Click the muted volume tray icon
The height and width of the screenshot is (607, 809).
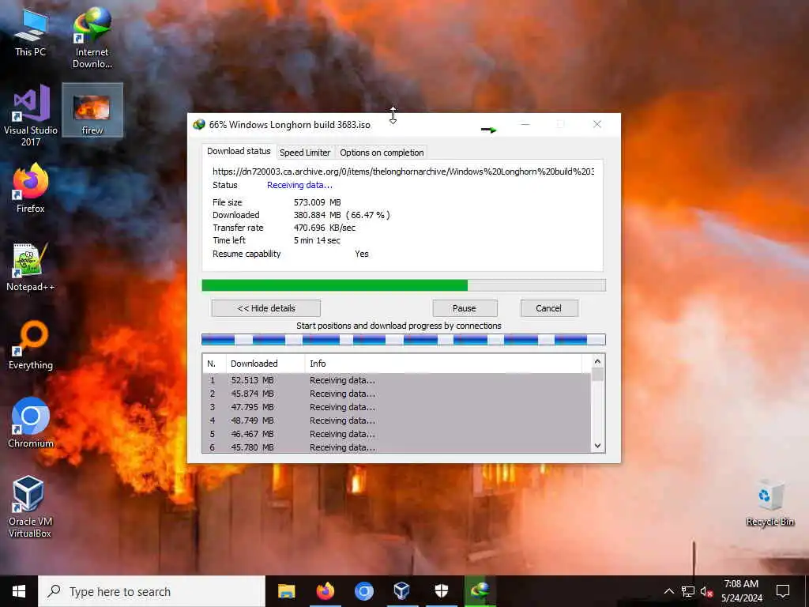(x=706, y=592)
